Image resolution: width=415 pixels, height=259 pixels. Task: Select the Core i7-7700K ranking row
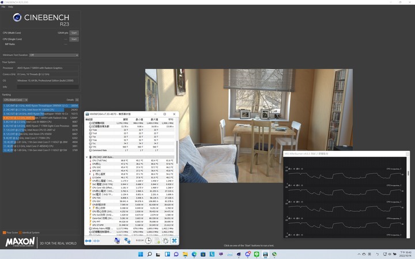coord(40,138)
